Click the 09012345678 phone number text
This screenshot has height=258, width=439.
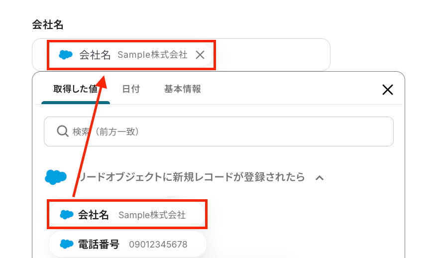click(158, 245)
